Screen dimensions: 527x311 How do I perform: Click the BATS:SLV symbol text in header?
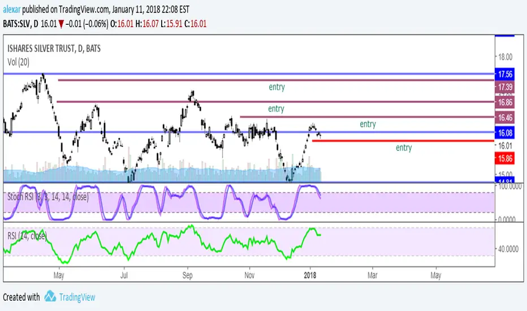(17, 24)
